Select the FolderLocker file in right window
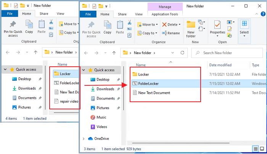 point(148,83)
